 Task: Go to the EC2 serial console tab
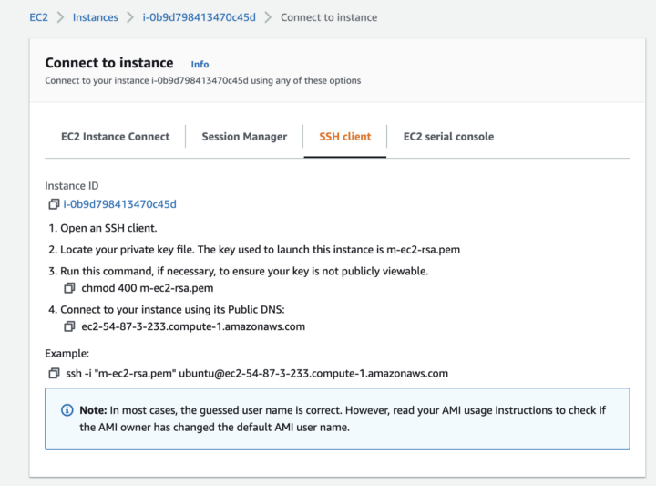point(448,137)
